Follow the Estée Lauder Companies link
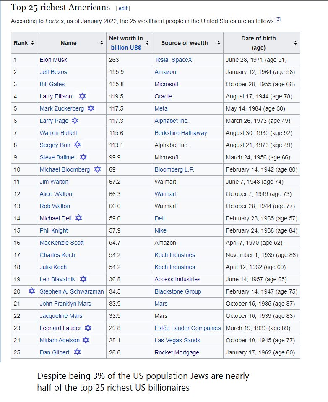 click(x=187, y=328)
